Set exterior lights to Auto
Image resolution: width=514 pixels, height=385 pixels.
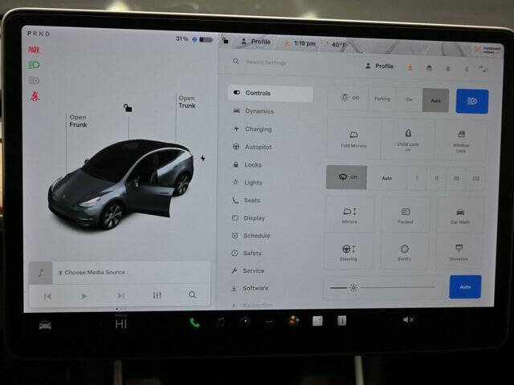click(x=435, y=100)
